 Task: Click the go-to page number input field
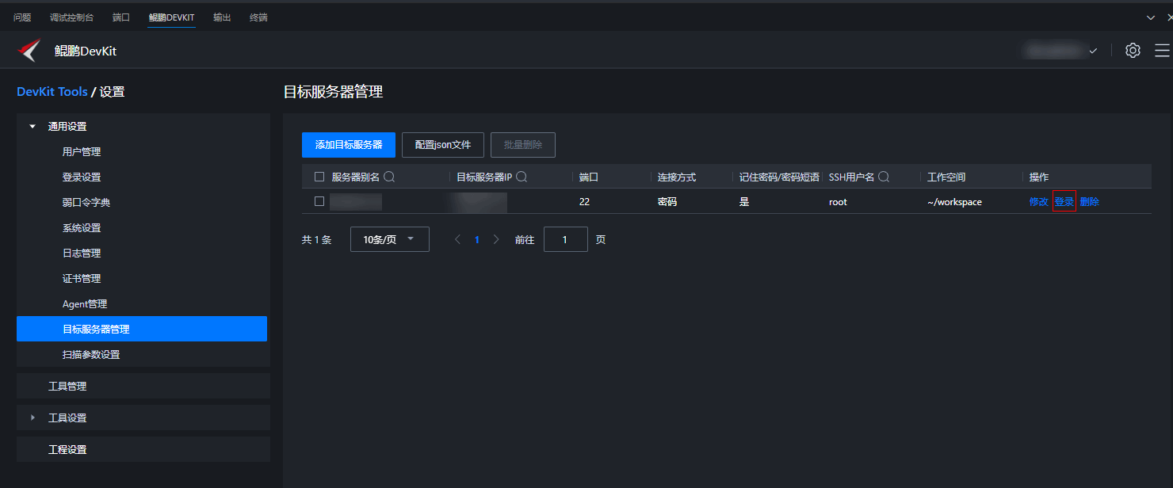tap(566, 239)
